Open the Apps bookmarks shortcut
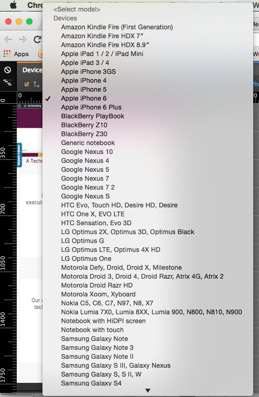The height and width of the screenshot is (397, 259). [x=16, y=54]
